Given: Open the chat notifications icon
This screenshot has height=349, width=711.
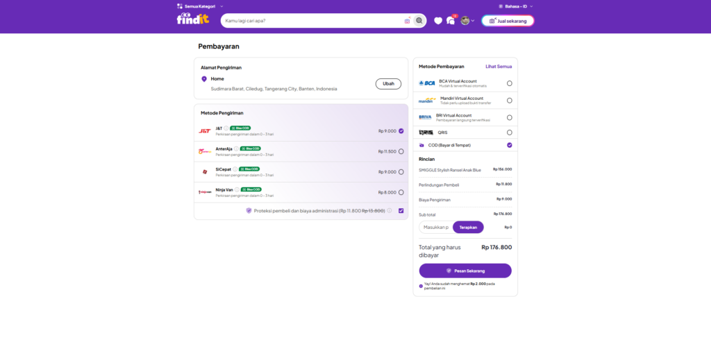Looking at the screenshot, I should 451,20.
